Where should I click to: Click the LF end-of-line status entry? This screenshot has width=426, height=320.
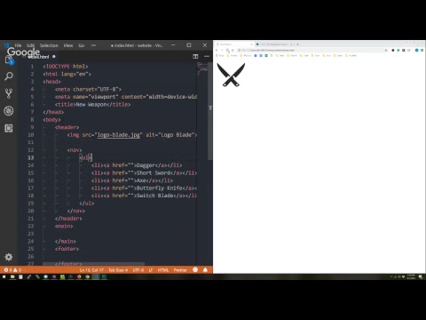[151, 270]
